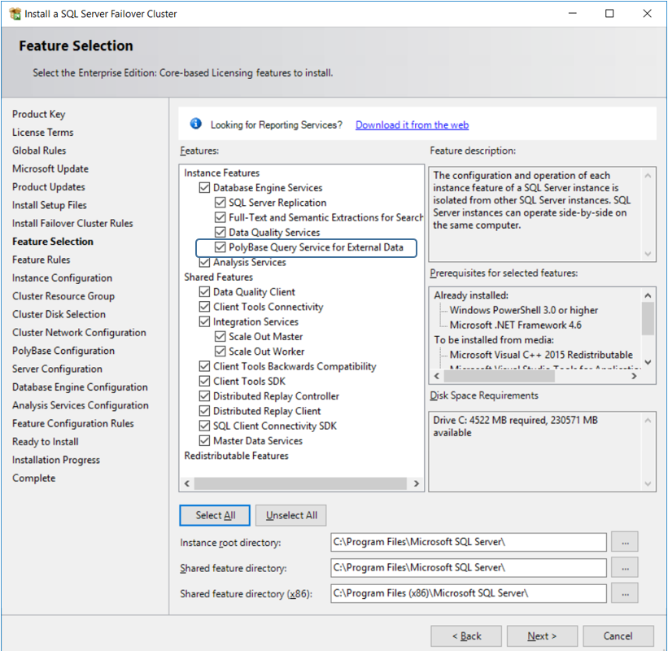Uncheck Database Engine Services
Image resolution: width=668 pixels, height=651 pixels.
coord(204,187)
